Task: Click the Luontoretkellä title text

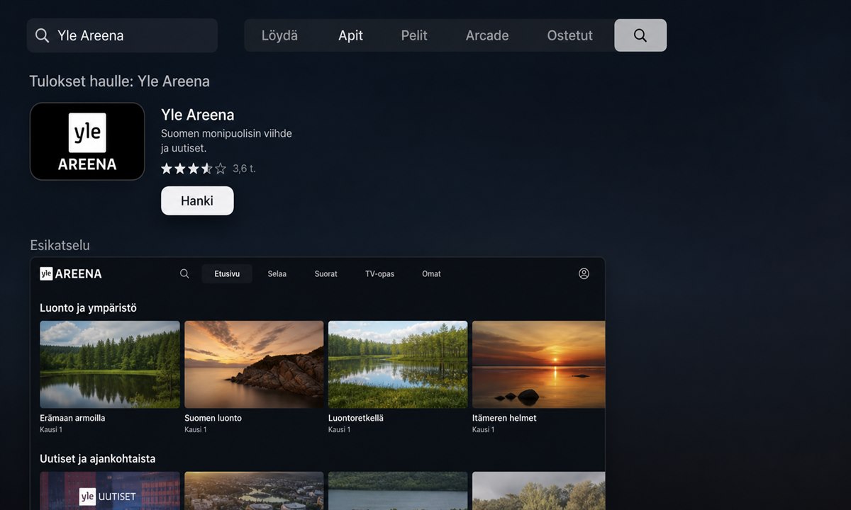Action: [356, 418]
